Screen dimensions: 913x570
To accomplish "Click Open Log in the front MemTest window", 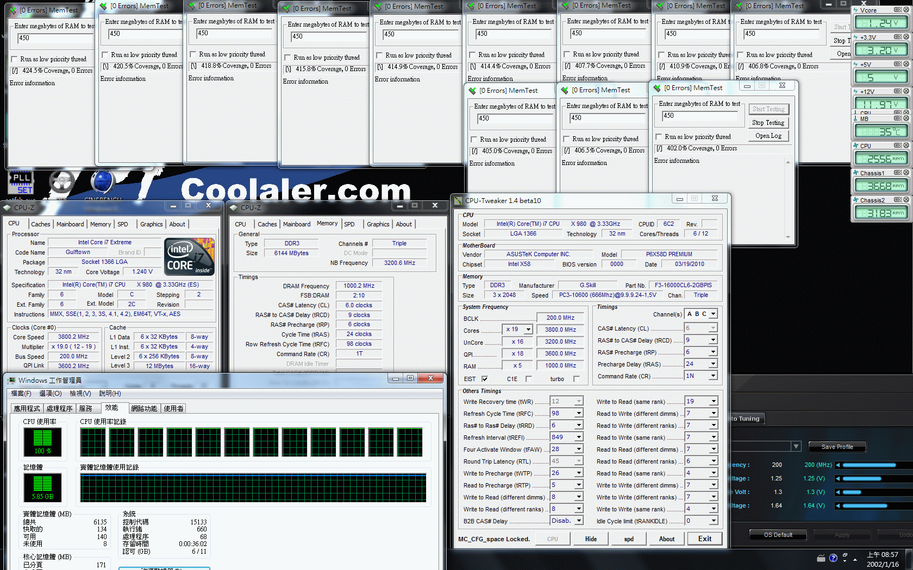I will coord(768,136).
